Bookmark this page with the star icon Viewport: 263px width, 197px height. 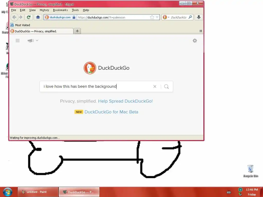[x=152, y=17]
